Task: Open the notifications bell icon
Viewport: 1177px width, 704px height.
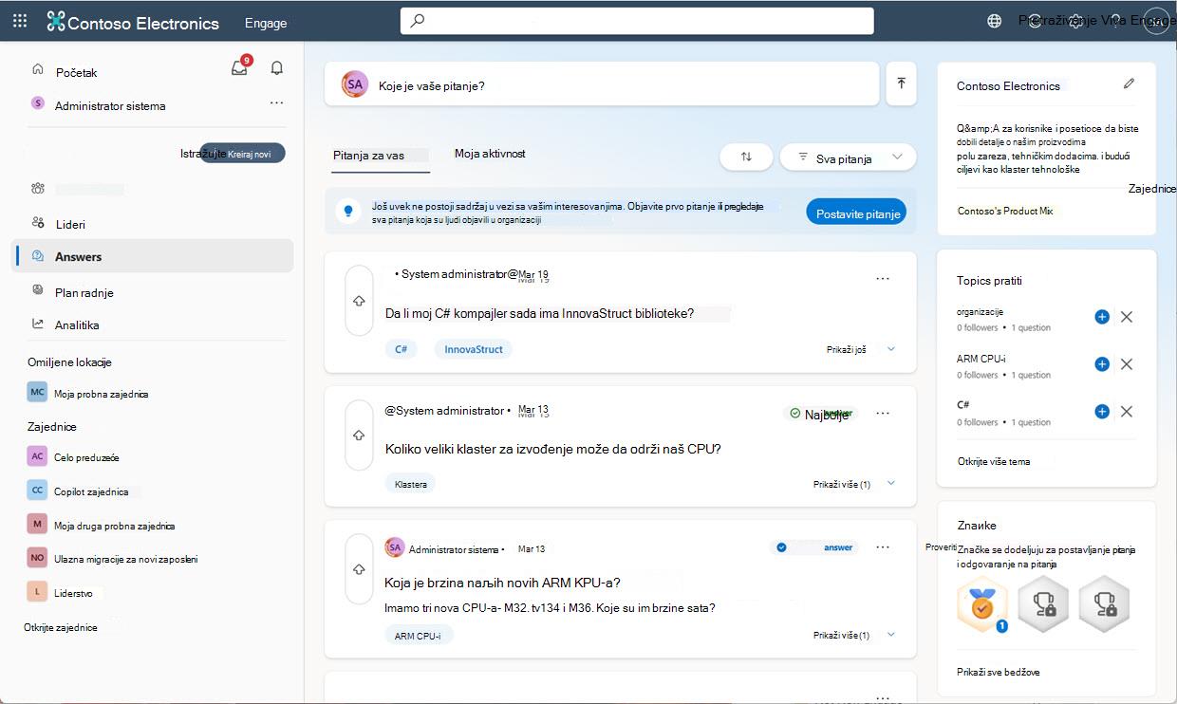Action: point(277,68)
